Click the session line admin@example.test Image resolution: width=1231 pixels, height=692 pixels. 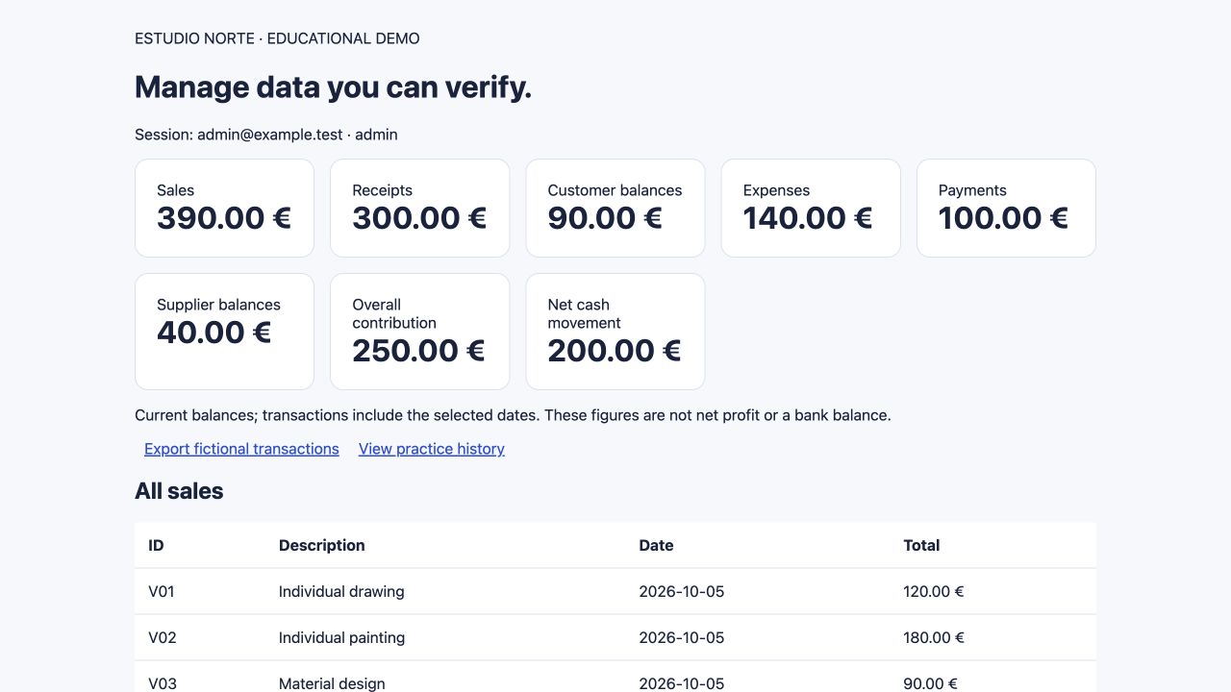click(x=266, y=135)
